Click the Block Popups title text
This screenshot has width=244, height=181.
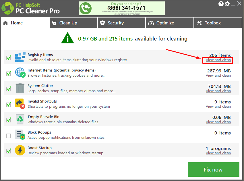[39, 132]
